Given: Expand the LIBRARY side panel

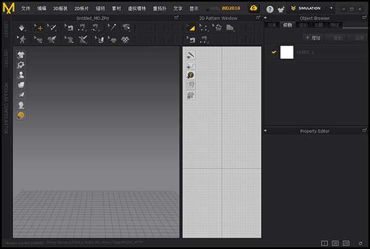Looking at the screenshot, I should coord(6,30).
